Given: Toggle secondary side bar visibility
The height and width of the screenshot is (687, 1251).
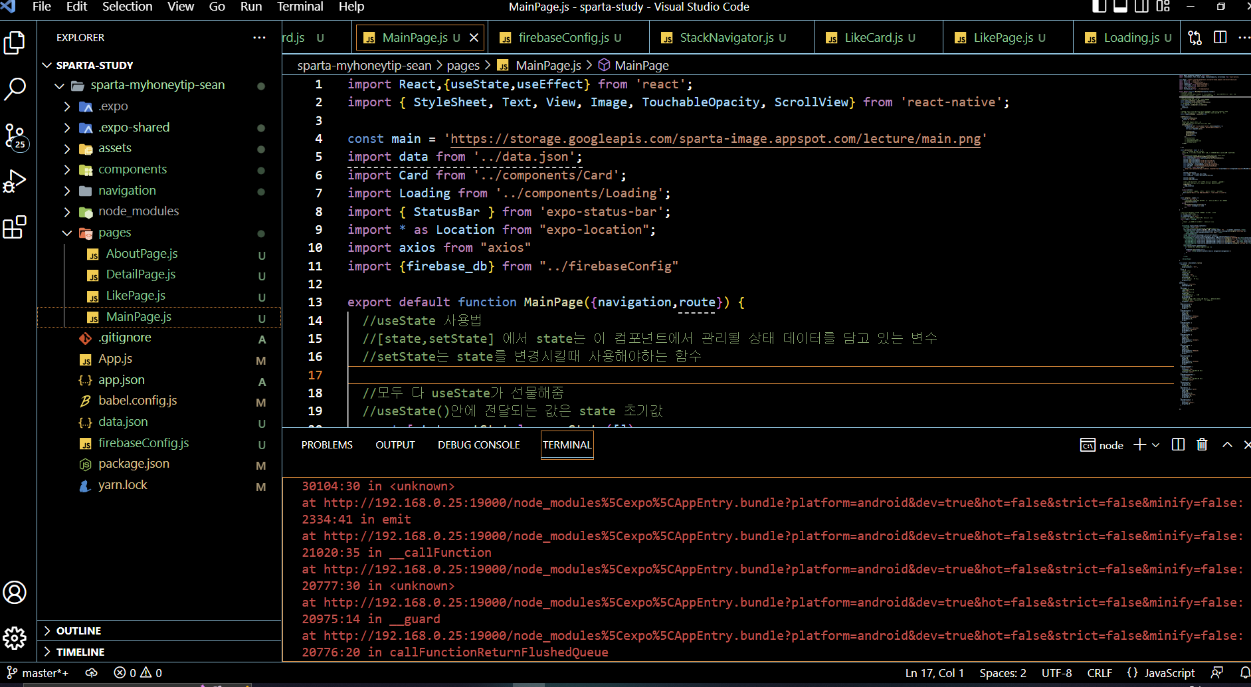Looking at the screenshot, I should 1142,7.
